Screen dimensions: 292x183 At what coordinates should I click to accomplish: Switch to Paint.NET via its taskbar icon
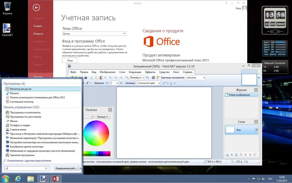[x=43, y=179]
